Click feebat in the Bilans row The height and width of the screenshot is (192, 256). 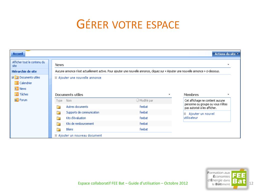click(x=144, y=129)
